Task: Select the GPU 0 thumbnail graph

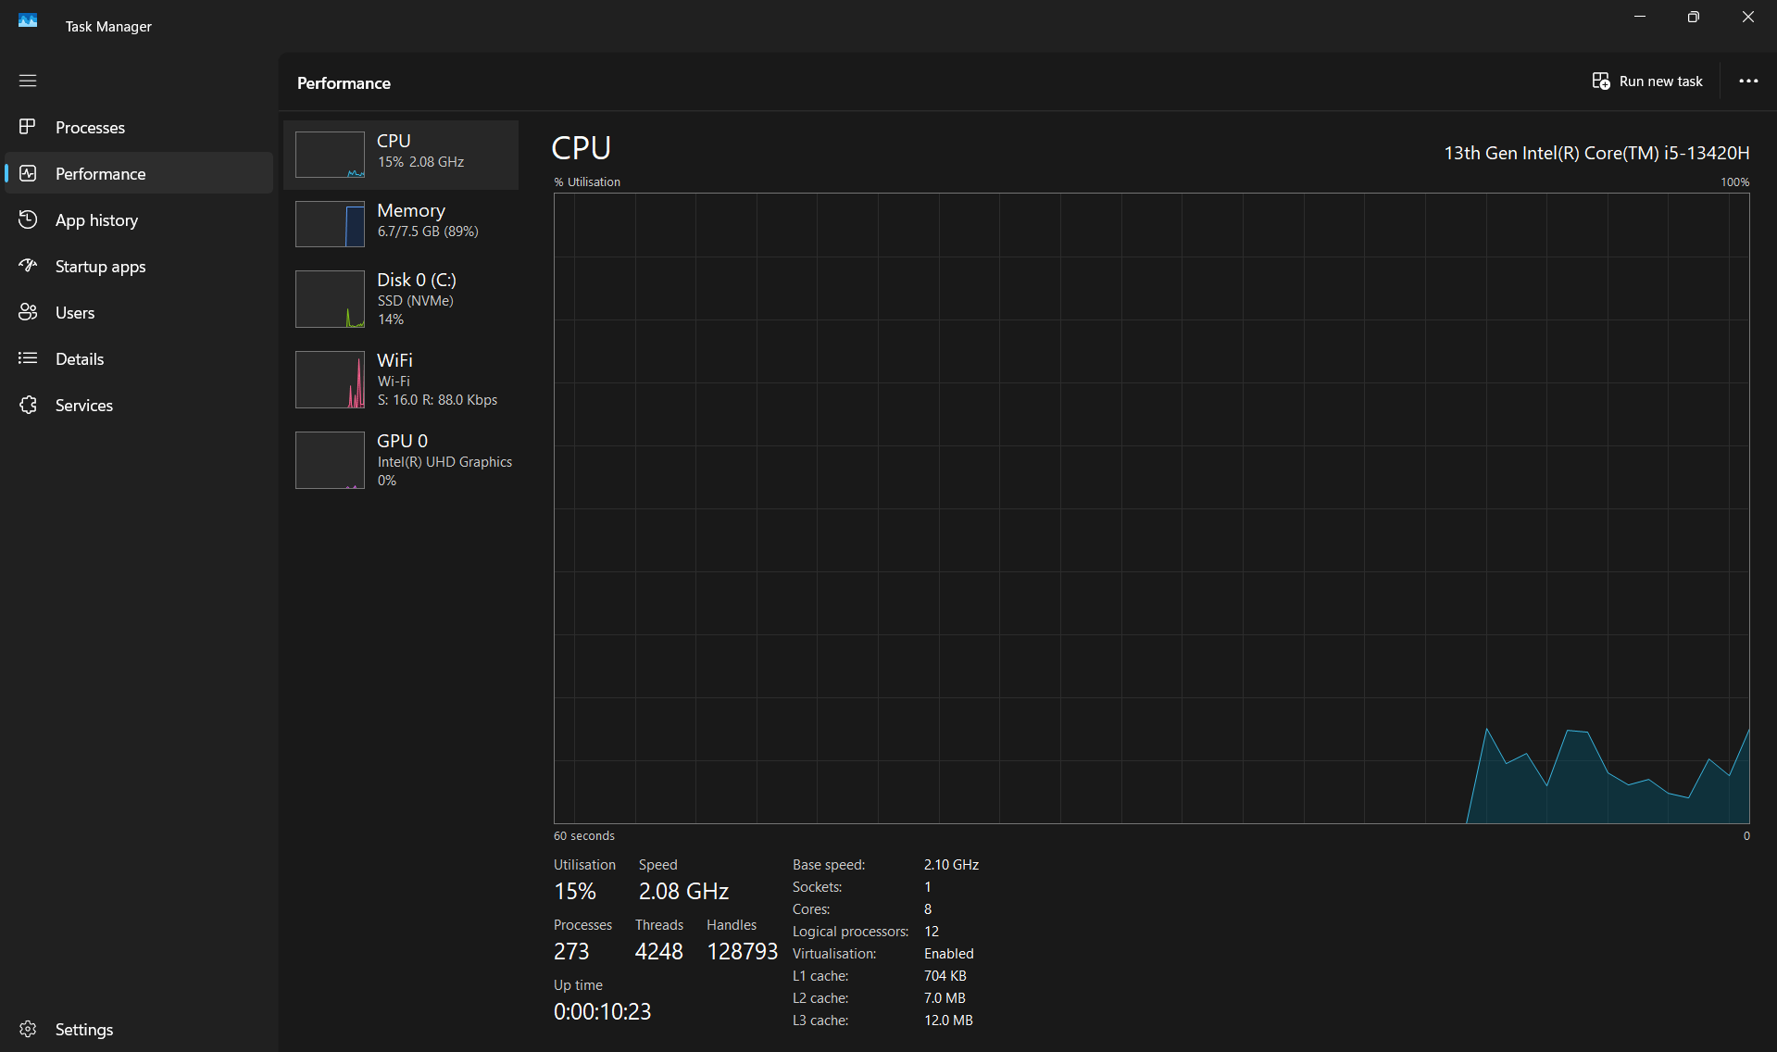Action: pyautogui.click(x=330, y=460)
